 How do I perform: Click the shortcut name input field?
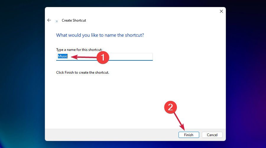tap(104, 57)
